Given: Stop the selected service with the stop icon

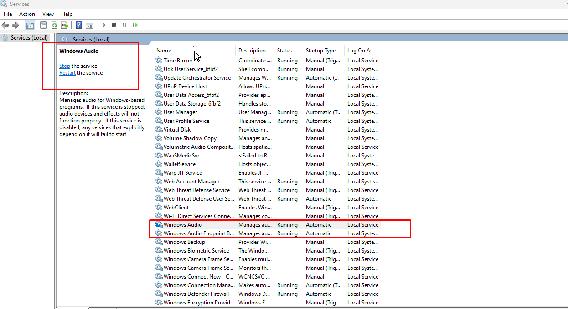Looking at the screenshot, I should (x=114, y=25).
